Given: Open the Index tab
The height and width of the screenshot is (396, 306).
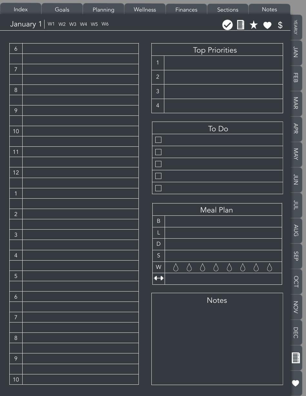Looking at the screenshot, I should (21, 9).
